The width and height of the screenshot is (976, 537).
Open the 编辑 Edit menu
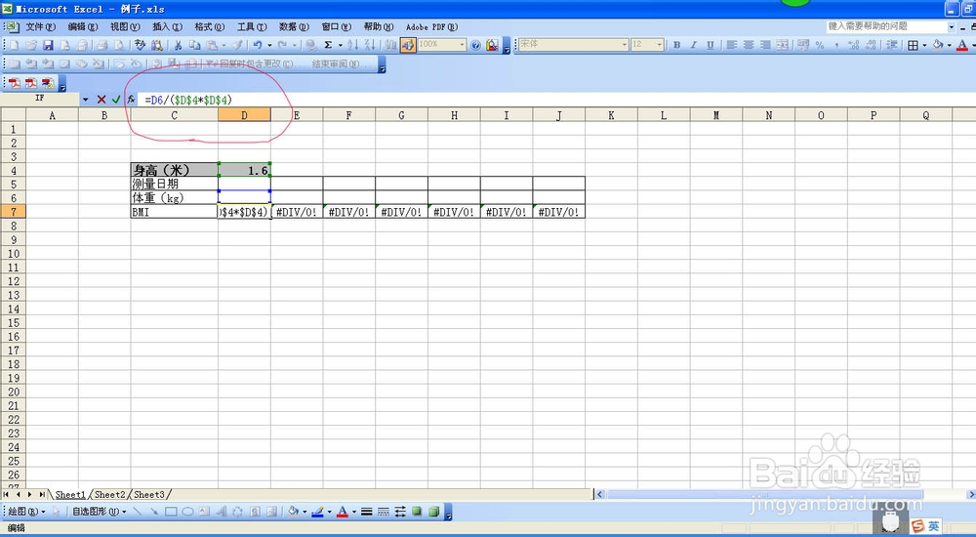[x=83, y=26]
